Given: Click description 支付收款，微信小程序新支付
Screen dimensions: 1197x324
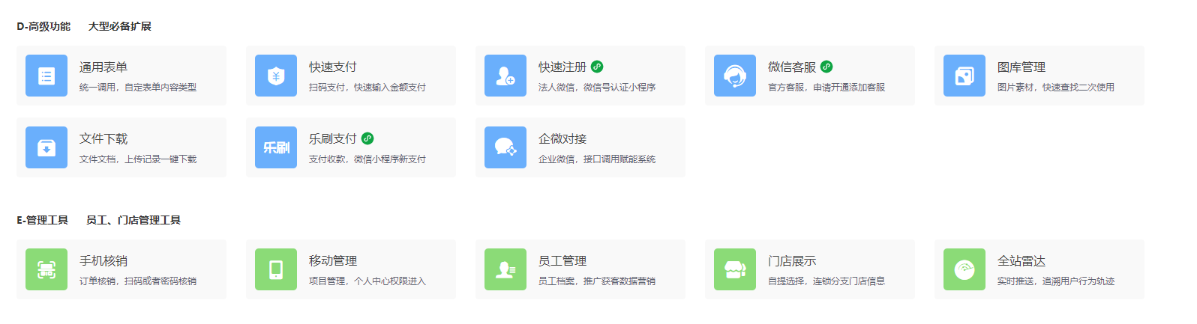Looking at the screenshot, I should (x=367, y=159).
